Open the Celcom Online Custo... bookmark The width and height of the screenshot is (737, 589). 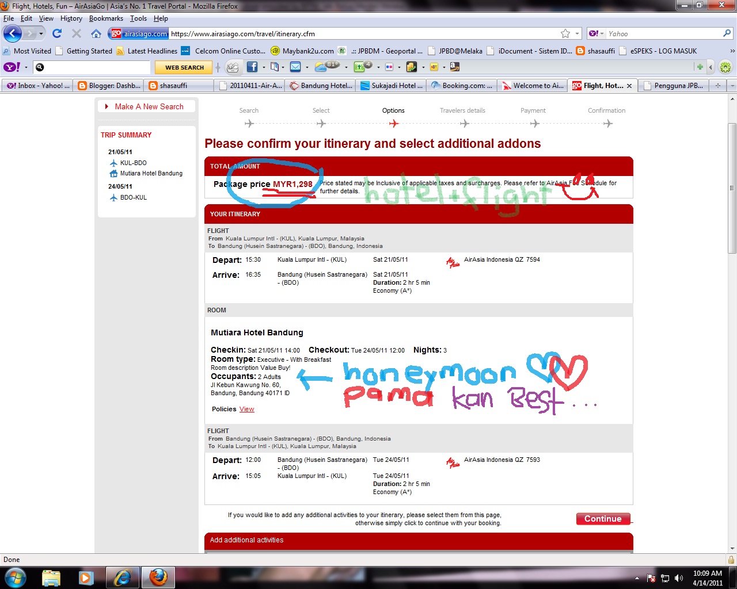point(223,51)
